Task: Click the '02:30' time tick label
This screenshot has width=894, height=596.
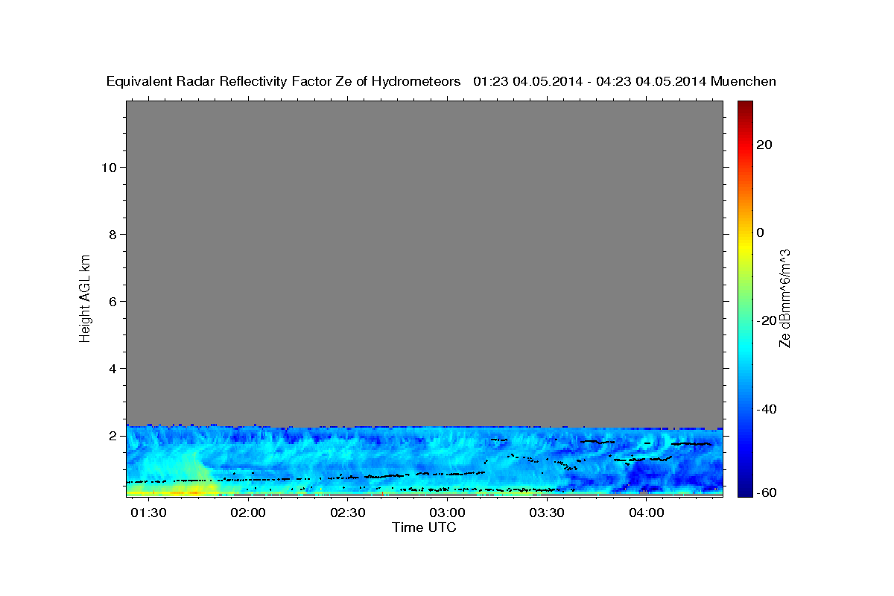Action: (346, 513)
